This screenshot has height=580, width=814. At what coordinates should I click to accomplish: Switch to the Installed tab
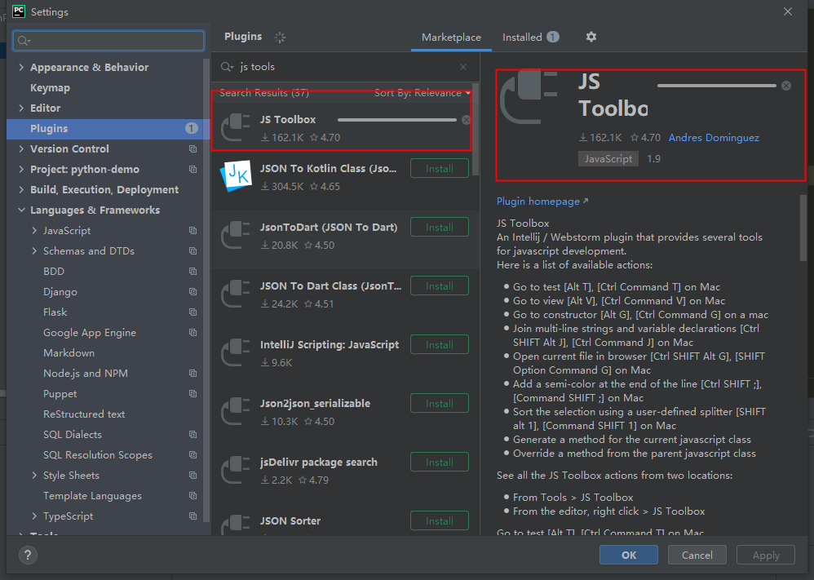(530, 38)
